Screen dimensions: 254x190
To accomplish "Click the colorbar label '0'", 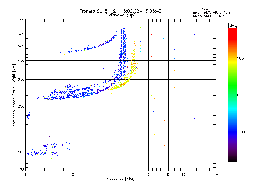I will (x=238, y=95).
